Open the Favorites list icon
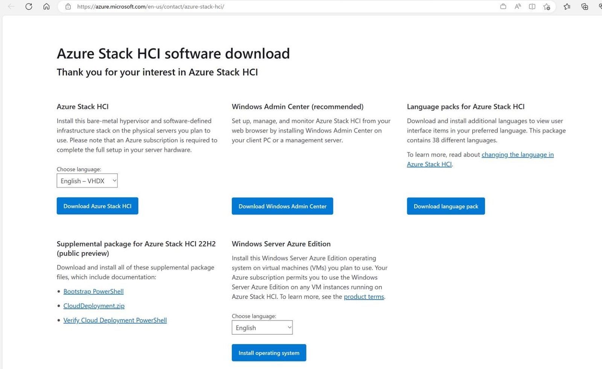 (567, 6)
